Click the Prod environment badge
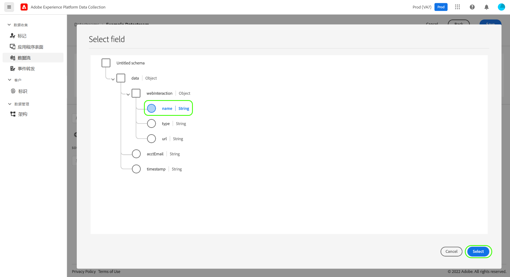The height and width of the screenshot is (277, 510). tap(441, 7)
